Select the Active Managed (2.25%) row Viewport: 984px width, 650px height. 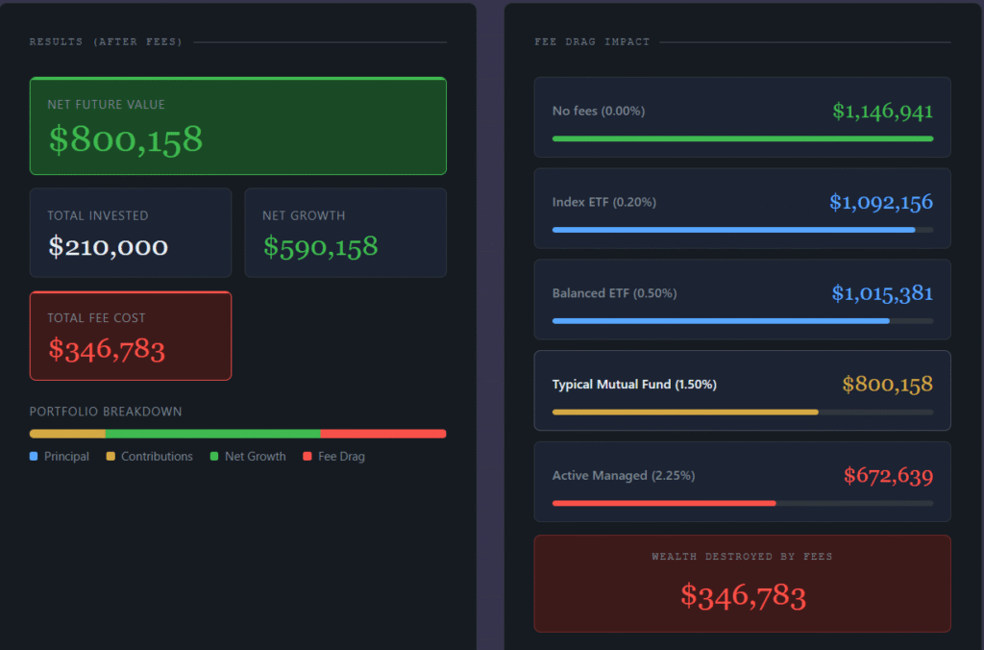pos(742,482)
